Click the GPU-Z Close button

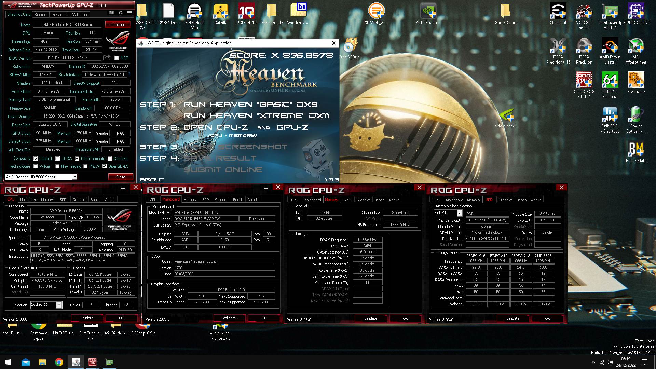(121, 177)
